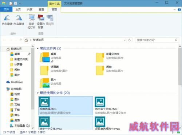Select the 图片 folder in 常用文件夹
This screenshot has height=135, width=182.
(51, 83)
